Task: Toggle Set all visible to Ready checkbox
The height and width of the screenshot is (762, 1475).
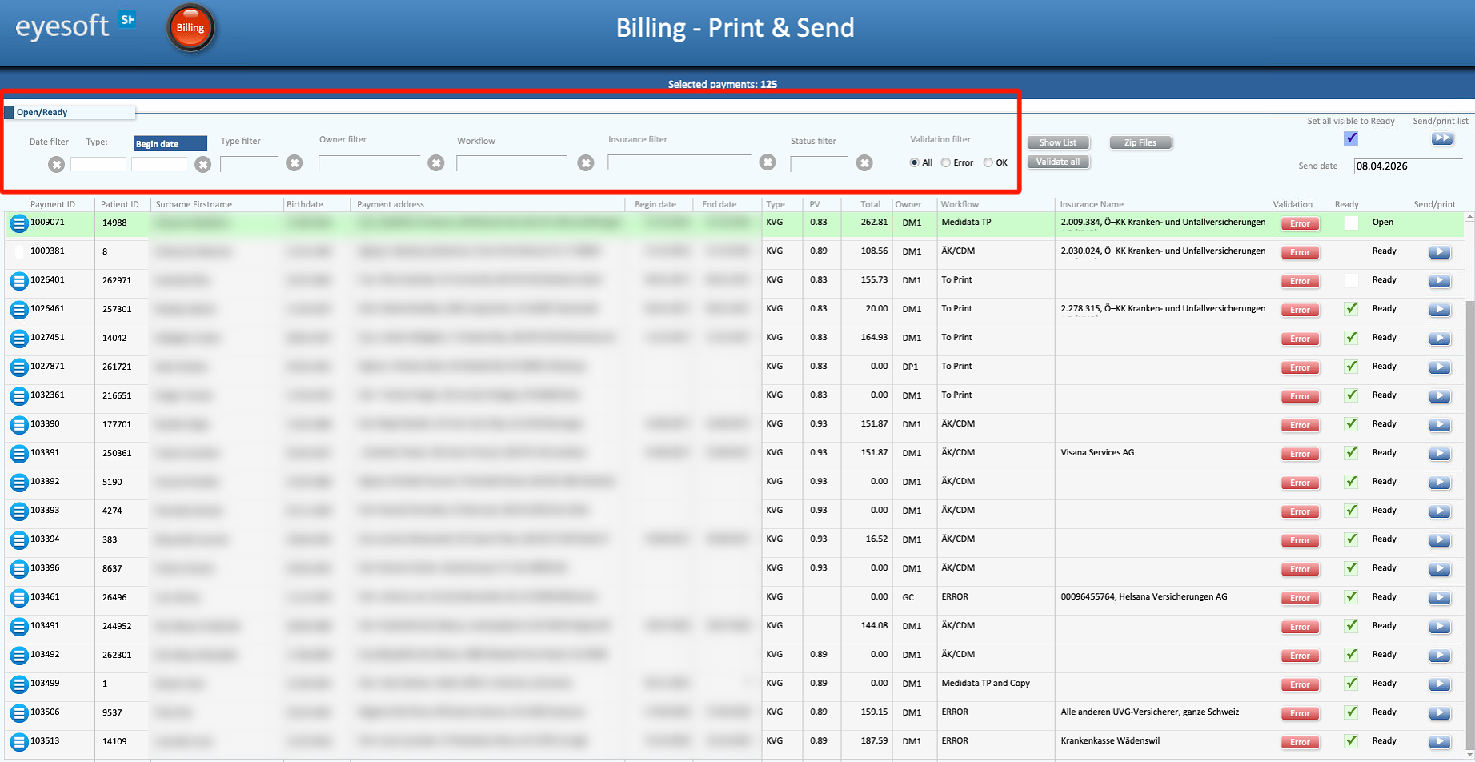Action: point(1351,138)
